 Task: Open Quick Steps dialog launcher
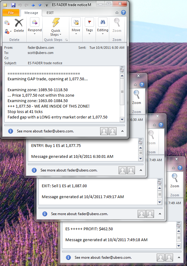[x=66, y=40]
